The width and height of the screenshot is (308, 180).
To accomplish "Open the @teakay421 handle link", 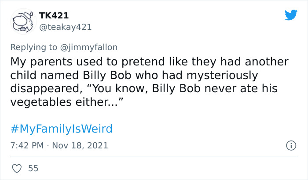I will point(66,27).
